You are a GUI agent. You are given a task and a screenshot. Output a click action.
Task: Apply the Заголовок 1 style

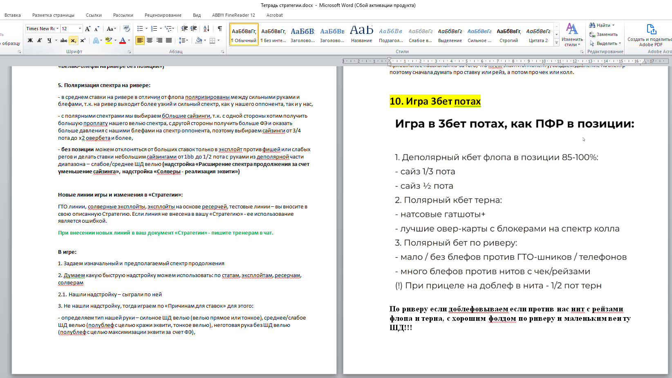(x=303, y=35)
